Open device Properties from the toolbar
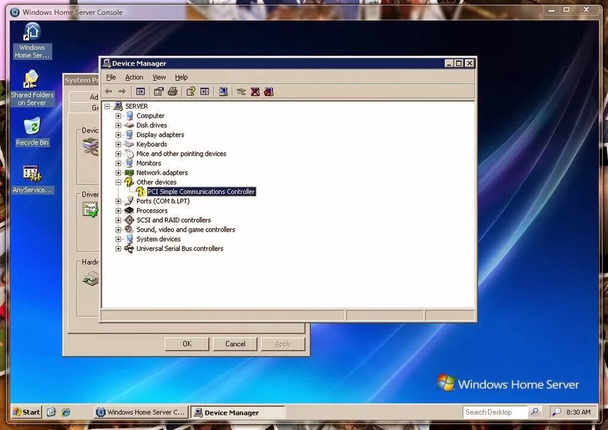Image resolution: width=608 pixels, height=430 pixels. tap(158, 91)
